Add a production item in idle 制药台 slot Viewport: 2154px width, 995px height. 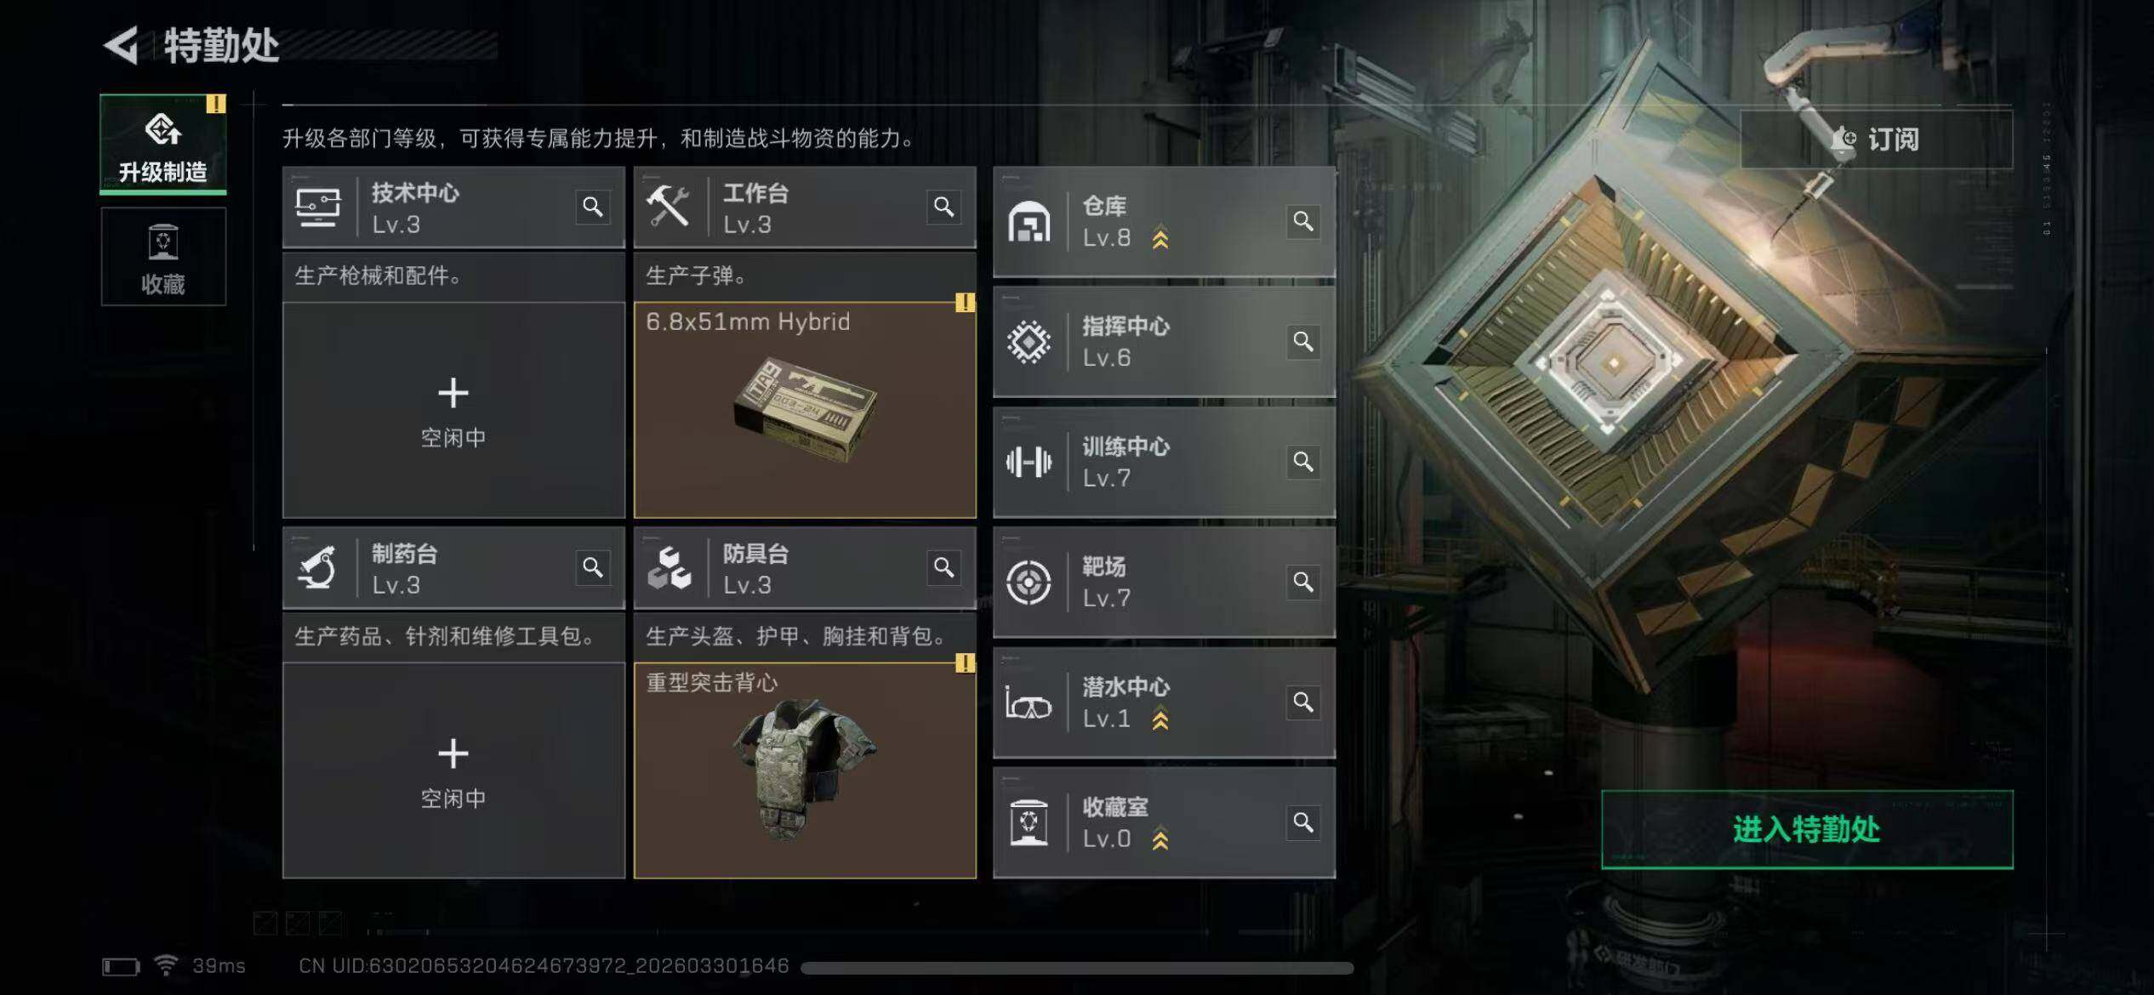pyautogui.click(x=453, y=770)
